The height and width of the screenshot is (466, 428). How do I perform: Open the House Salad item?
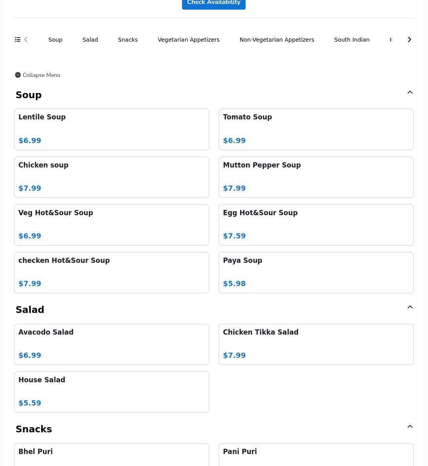[112, 392]
